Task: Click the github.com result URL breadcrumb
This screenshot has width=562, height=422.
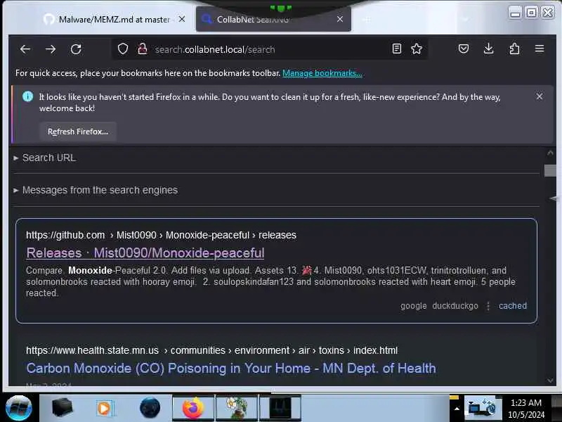Action: (x=161, y=235)
